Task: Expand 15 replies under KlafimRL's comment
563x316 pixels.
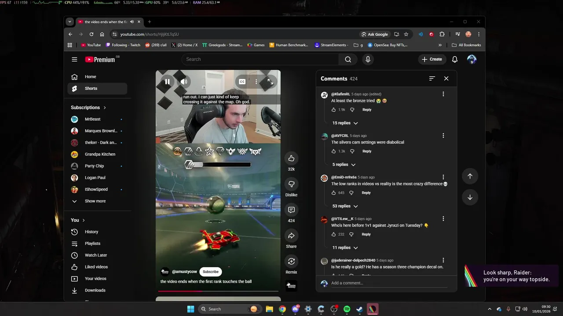Action: (x=345, y=123)
